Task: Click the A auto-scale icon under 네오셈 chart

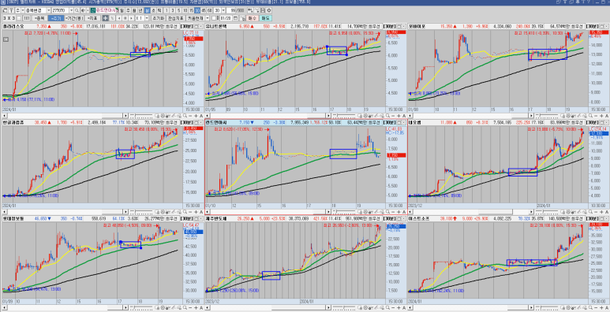Action: 608,212
